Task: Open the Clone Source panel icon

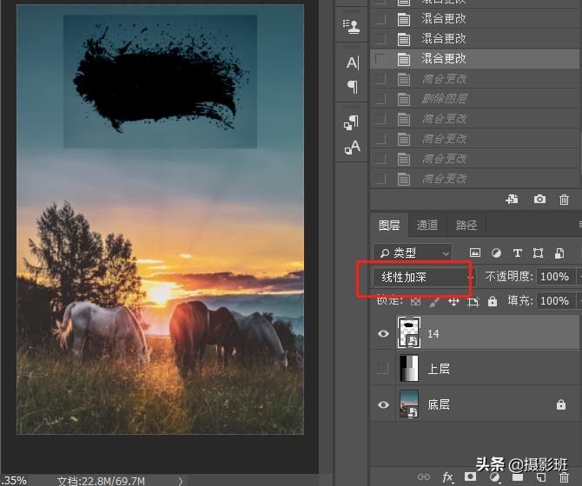Action: click(351, 25)
